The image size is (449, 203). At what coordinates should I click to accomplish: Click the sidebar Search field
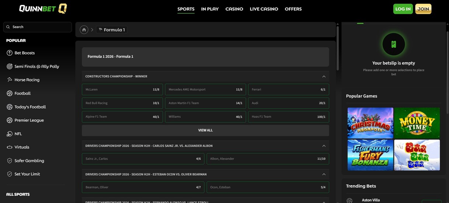(x=38, y=27)
